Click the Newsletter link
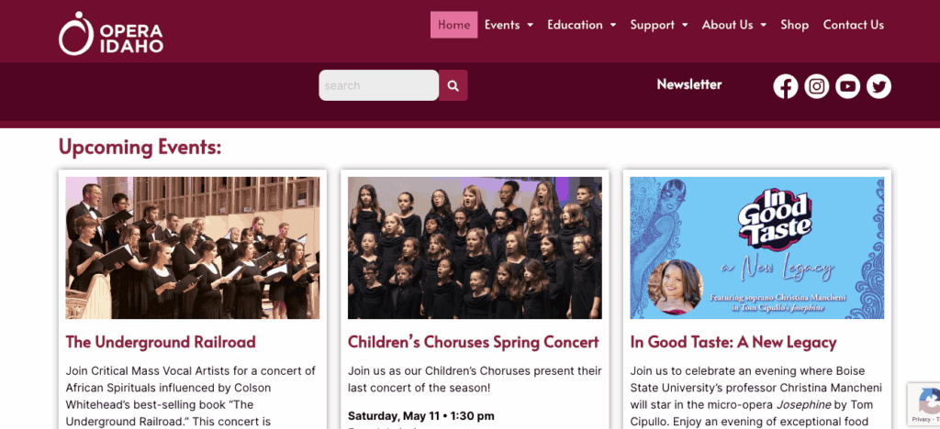Image resolution: width=940 pixels, height=429 pixels. [689, 84]
